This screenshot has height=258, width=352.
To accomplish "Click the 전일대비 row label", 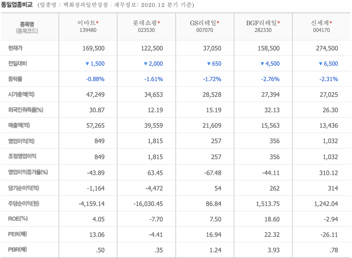I will pos(17,64).
